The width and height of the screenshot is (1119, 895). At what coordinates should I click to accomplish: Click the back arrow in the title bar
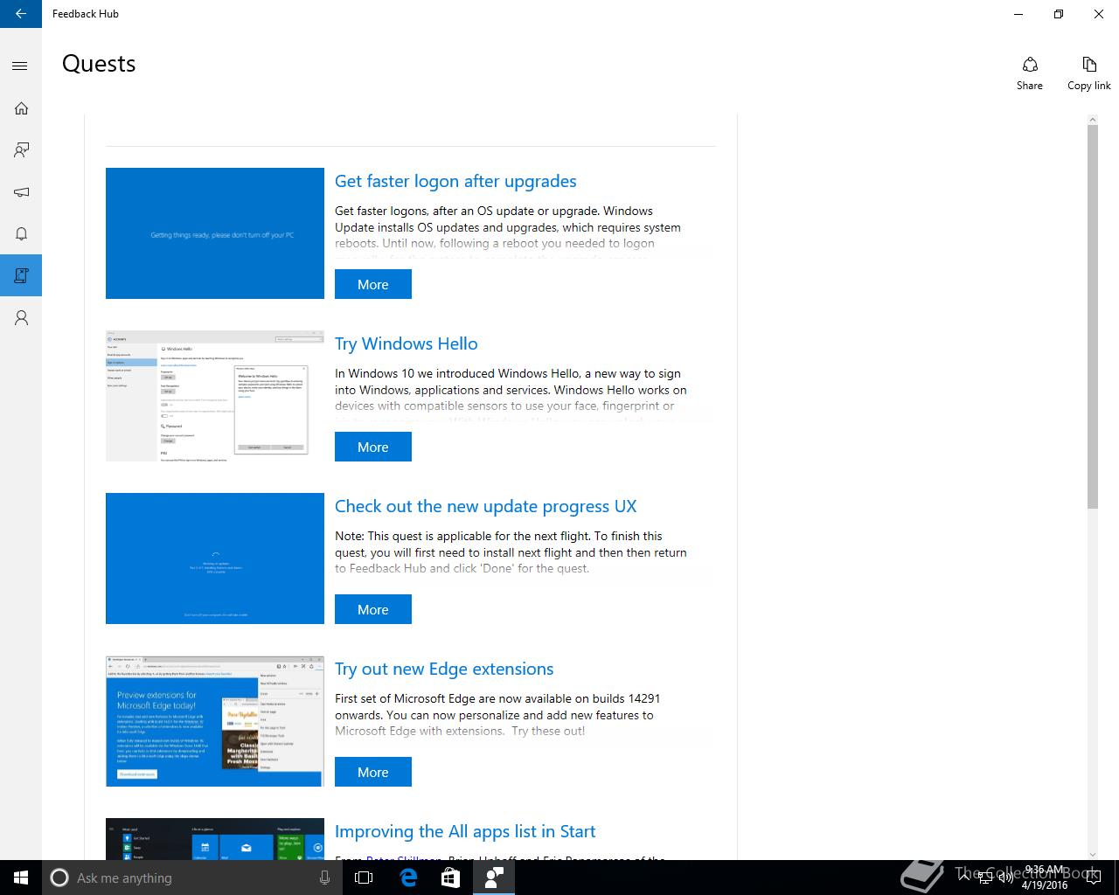click(x=21, y=14)
